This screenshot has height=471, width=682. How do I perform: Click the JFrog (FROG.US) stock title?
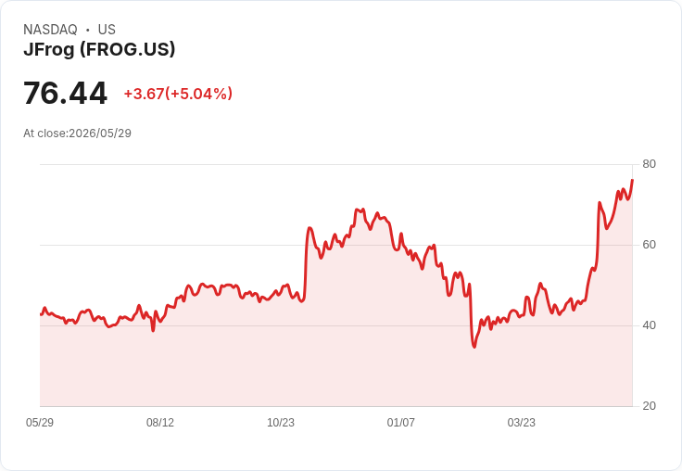99,49
